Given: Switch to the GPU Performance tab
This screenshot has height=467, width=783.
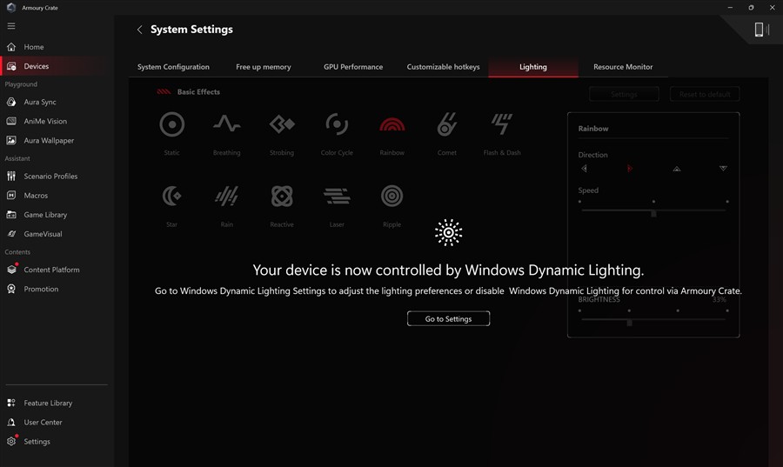Looking at the screenshot, I should [353, 67].
